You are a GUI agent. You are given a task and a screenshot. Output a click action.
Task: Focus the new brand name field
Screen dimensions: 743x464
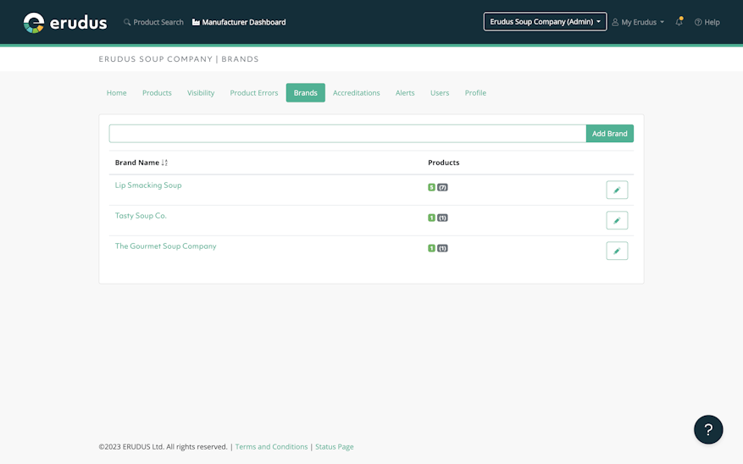point(347,134)
